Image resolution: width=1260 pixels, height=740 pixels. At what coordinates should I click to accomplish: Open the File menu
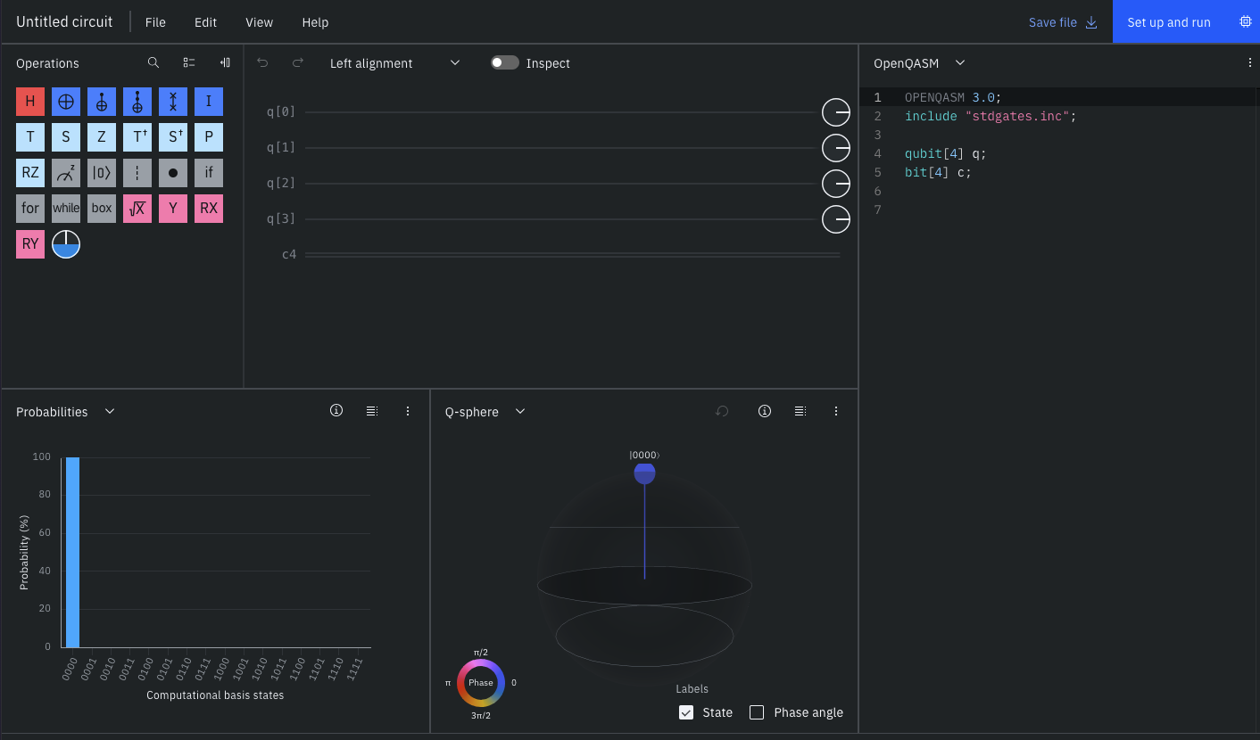pyautogui.click(x=155, y=22)
